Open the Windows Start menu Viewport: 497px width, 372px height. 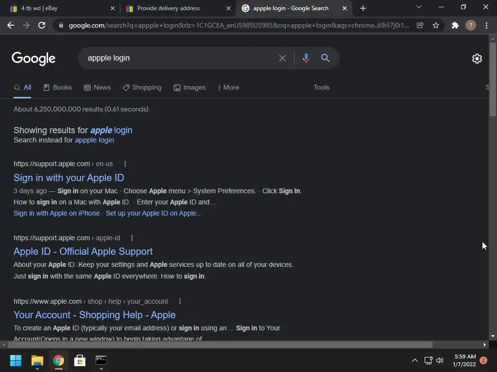click(16, 360)
